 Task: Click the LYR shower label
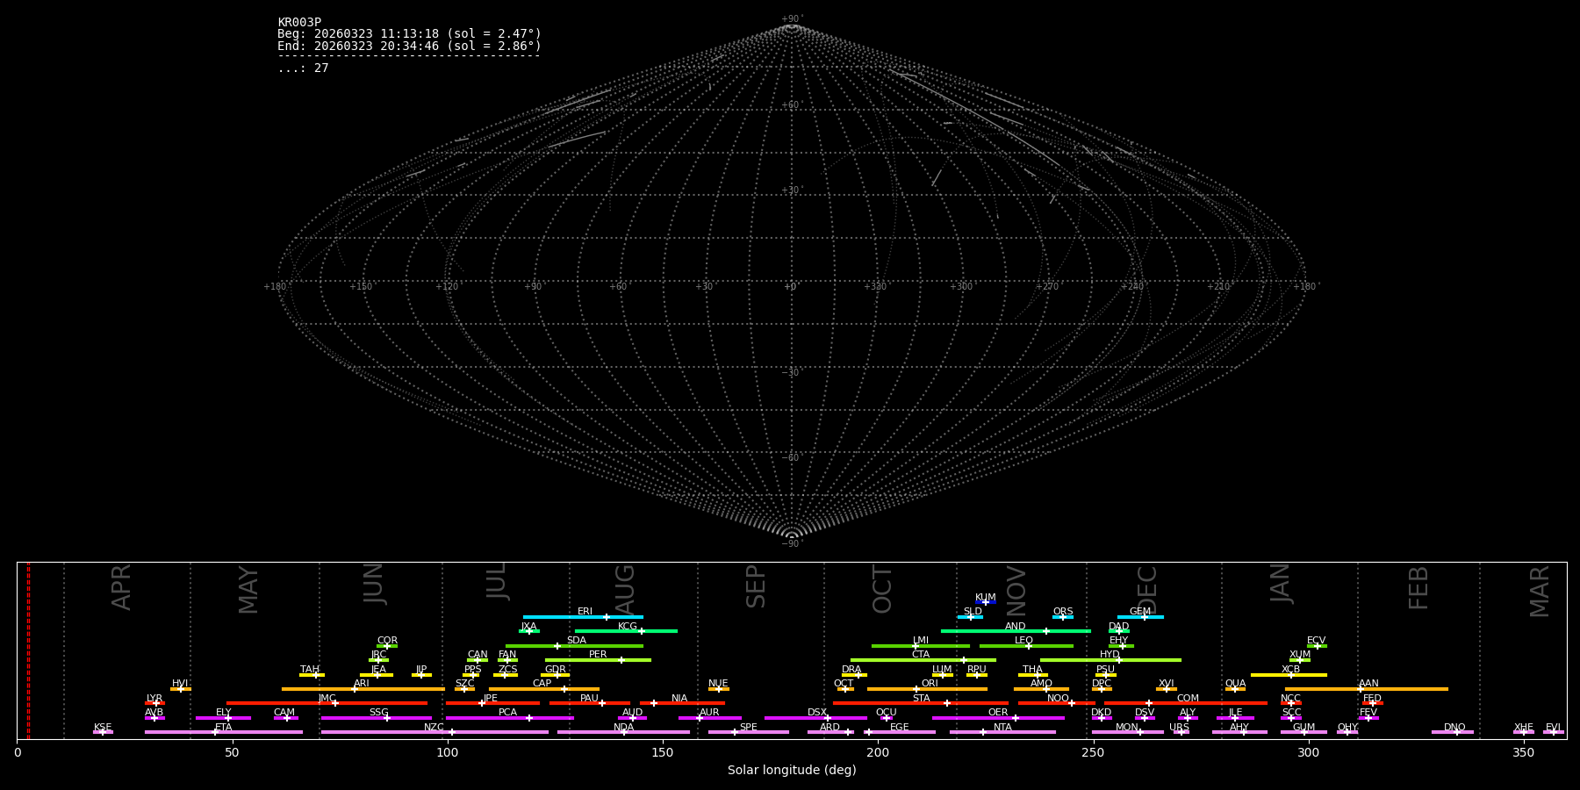pyautogui.click(x=154, y=699)
